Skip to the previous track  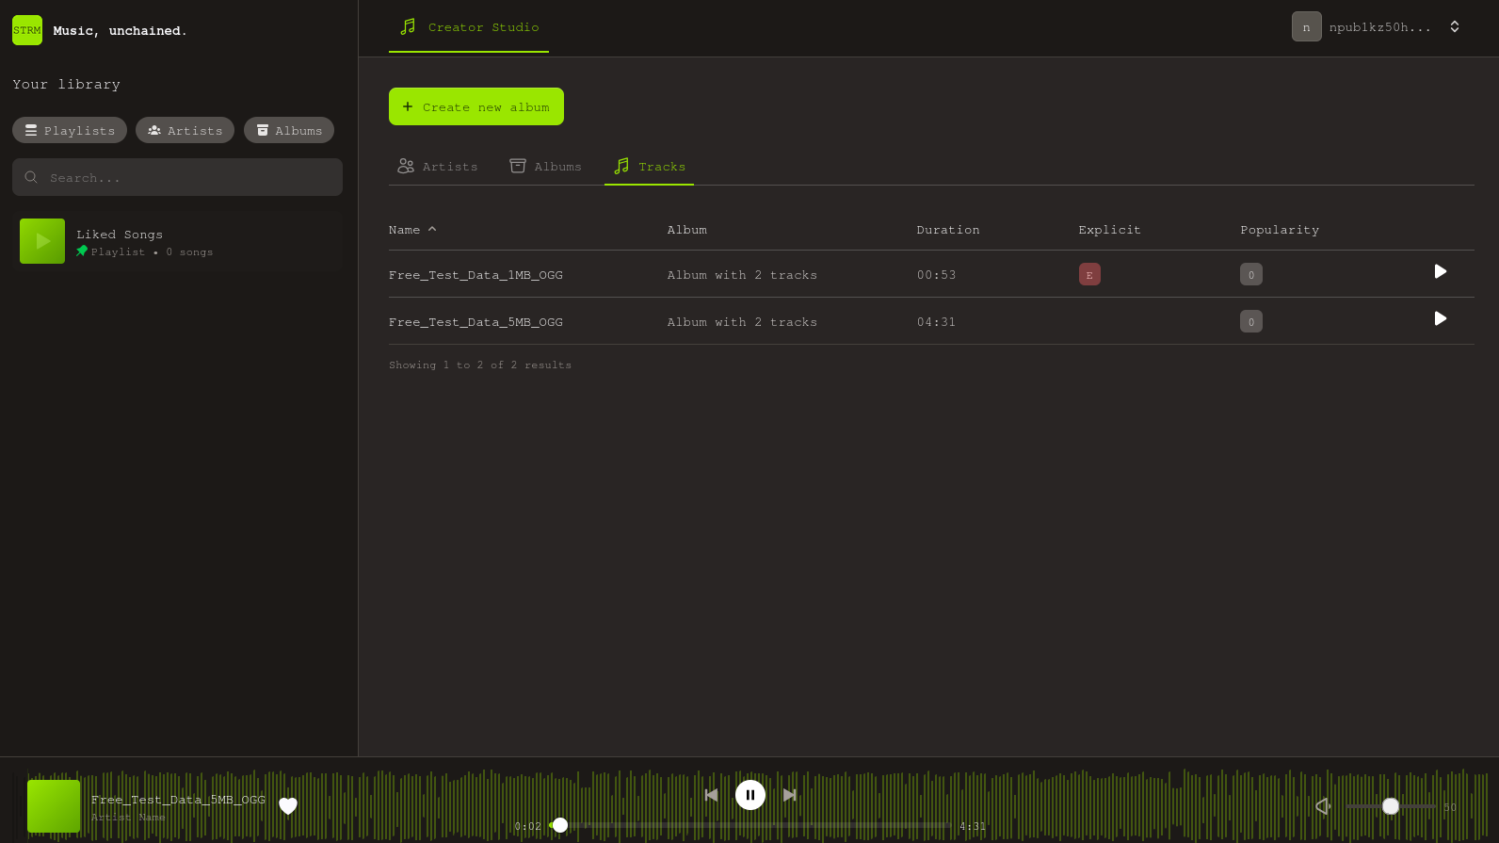point(712,795)
